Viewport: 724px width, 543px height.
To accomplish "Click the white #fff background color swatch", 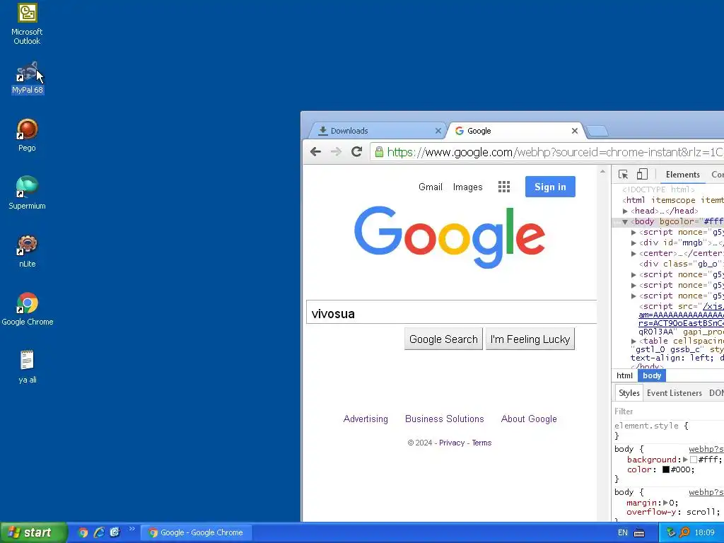I will [693, 460].
